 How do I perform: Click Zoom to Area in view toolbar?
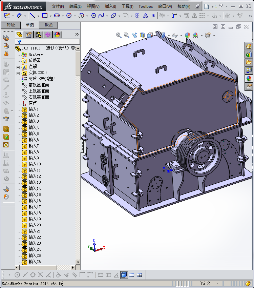click(126, 35)
